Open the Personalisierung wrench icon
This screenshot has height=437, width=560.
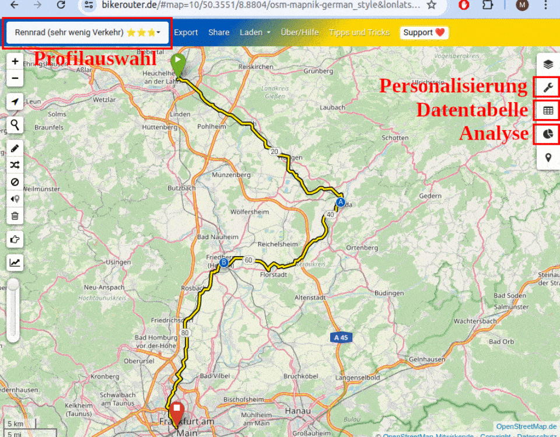(x=548, y=88)
